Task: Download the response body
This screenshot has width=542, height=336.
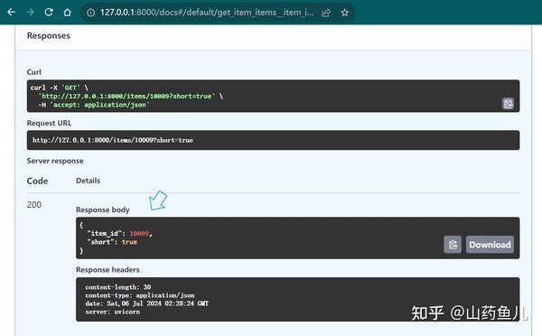Action: [x=490, y=245]
